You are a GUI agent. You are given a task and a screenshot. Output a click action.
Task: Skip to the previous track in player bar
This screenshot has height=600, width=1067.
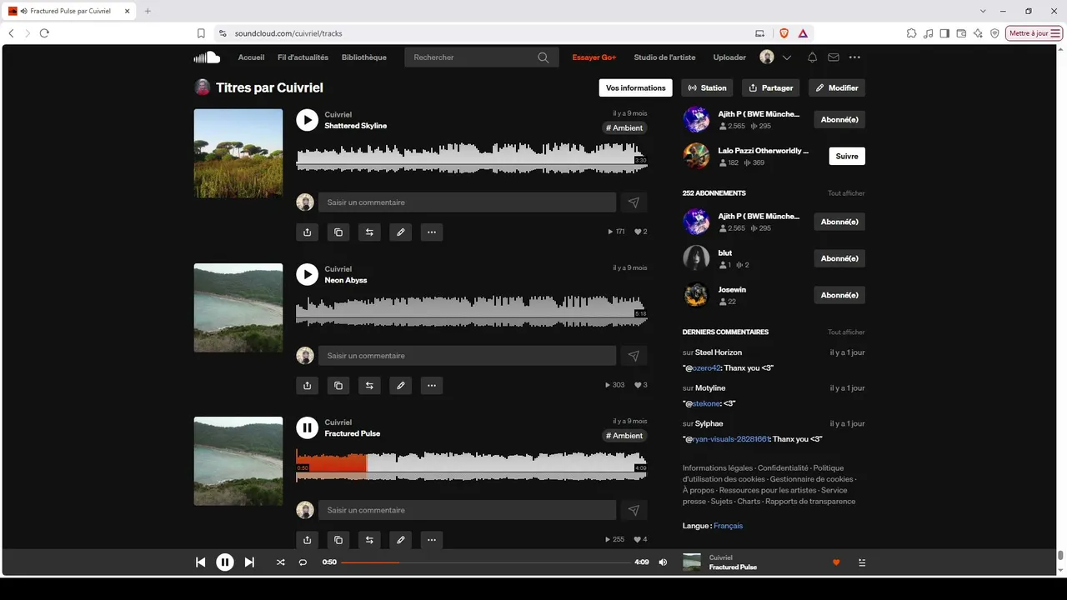pyautogui.click(x=200, y=562)
